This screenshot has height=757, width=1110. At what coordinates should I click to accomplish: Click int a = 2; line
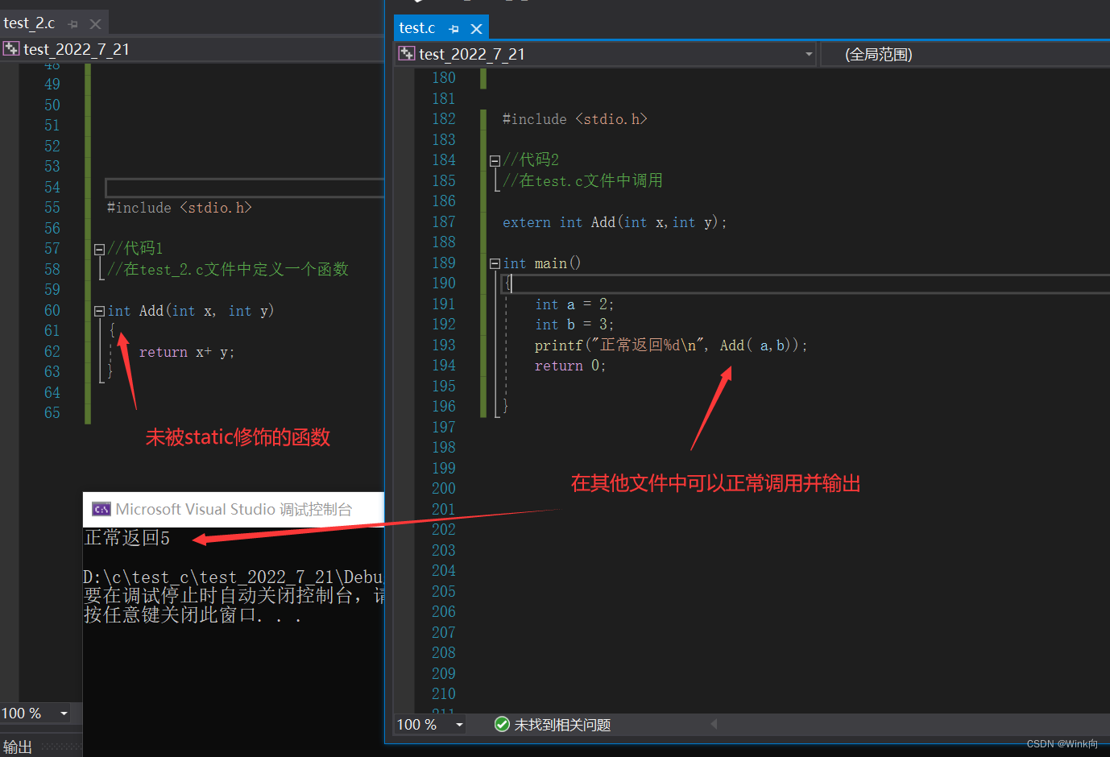(574, 304)
